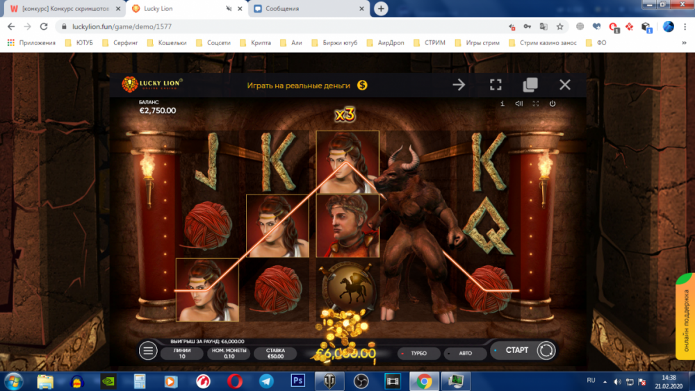
Task: Click the in-game power exit icon
Action: click(553, 103)
